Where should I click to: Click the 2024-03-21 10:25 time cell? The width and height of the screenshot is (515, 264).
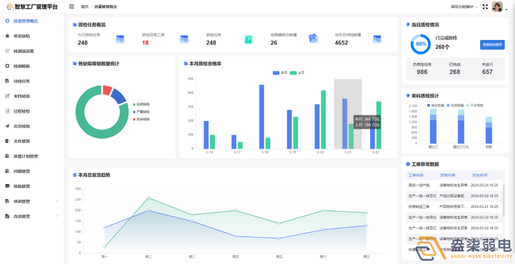point(485,207)
